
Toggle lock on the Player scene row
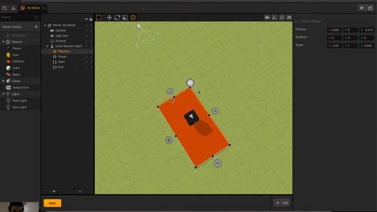(91, 57)
